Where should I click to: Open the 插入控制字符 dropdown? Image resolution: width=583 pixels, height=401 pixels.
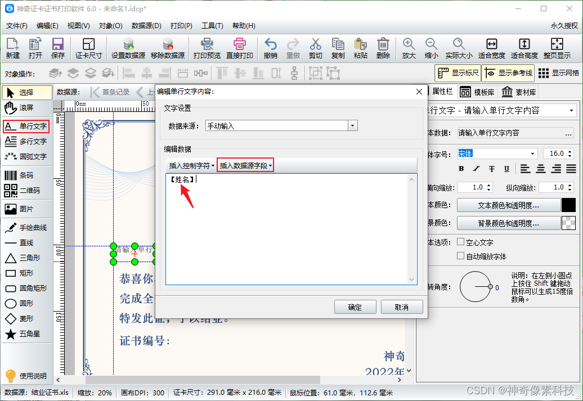click(x=192, y=166)
